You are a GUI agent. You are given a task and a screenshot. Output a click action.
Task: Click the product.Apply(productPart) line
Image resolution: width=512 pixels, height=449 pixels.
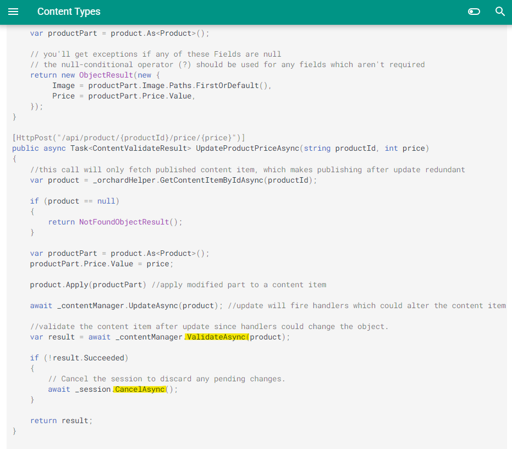pos(88,284)
